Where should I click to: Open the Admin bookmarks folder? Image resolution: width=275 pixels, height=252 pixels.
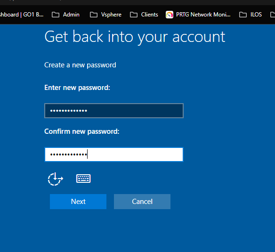pos(65,15)
